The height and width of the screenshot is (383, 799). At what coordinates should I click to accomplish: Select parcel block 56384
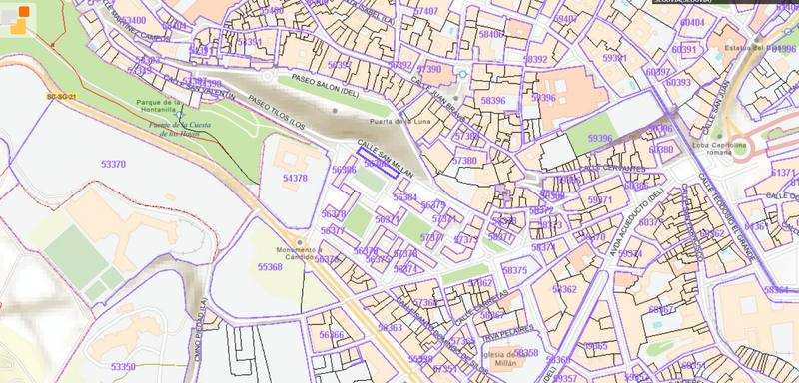(x=405, y=197)
